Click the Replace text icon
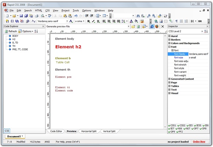This screenshot has height=147, width=213. tap(143, 16)
